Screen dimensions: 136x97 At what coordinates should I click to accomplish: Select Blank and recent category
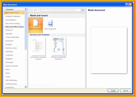14,13
